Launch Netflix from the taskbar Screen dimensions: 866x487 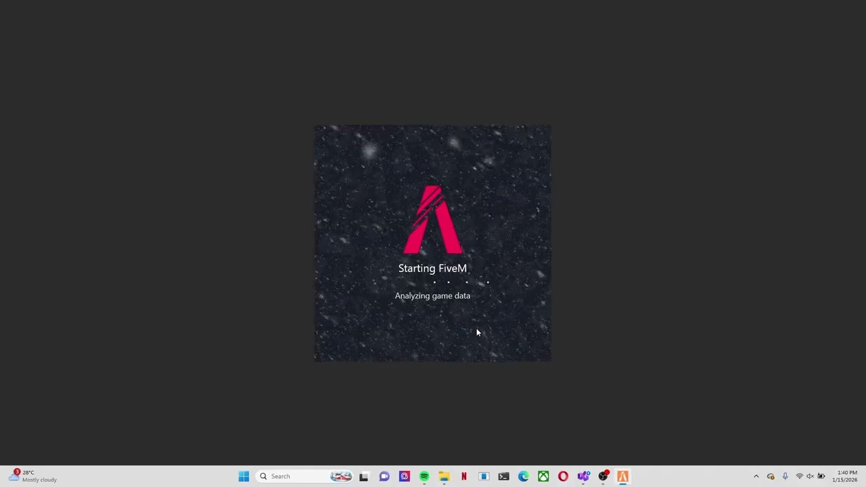[x=464, y=476]
